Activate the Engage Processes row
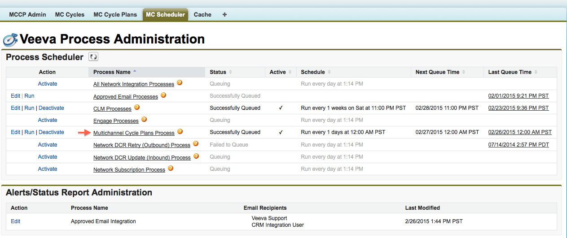 [48, 120]
